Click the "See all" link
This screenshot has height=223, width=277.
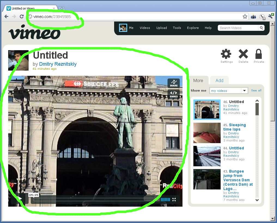[x=256, y=91]
